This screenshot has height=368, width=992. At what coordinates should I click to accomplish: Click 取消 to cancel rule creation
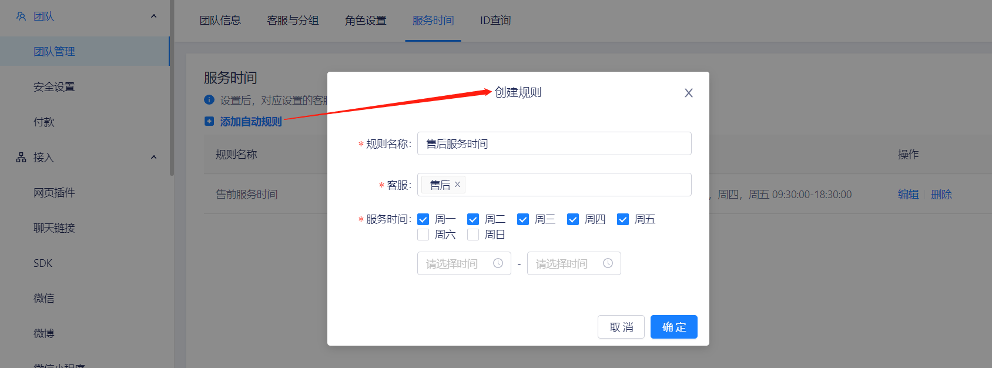point(621,327)
